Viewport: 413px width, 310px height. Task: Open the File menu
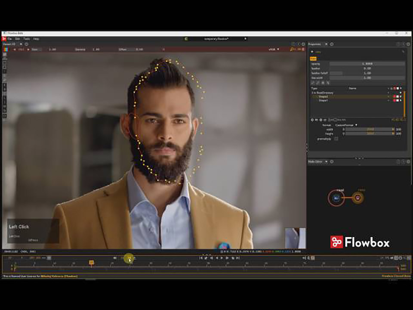click(9, 39)
